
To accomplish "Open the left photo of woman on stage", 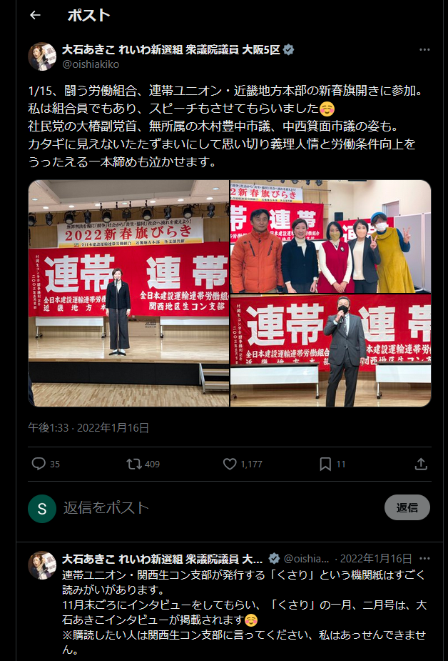I will 128,294.
